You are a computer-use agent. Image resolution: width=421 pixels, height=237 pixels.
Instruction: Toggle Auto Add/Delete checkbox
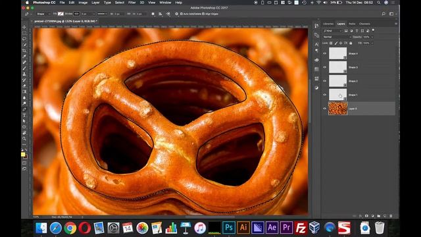tap(182, 14)
